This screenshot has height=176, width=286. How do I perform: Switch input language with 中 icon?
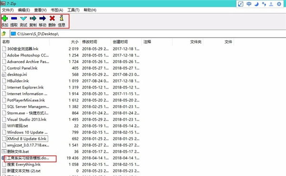pos(249,4)
